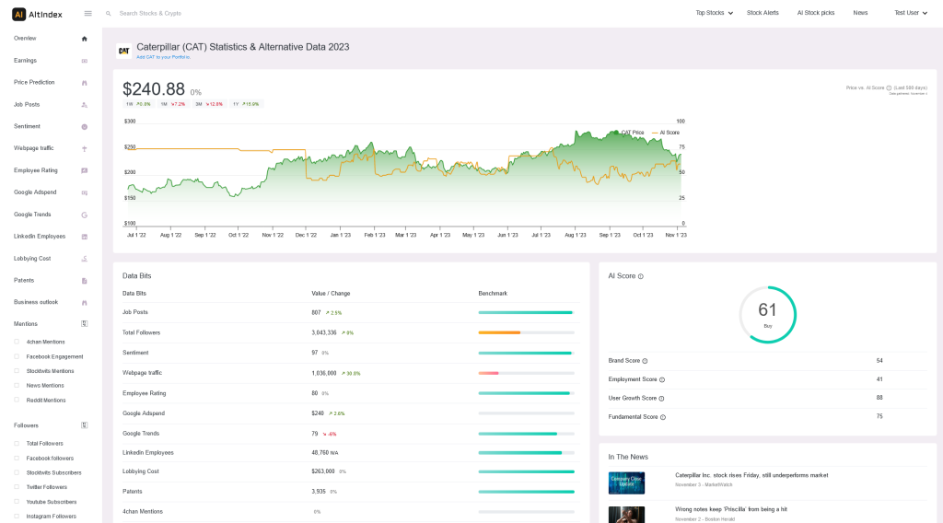Screen dimensions: 943x523
Task: Click the search magnifier icon
Action: tap(109, 13)
